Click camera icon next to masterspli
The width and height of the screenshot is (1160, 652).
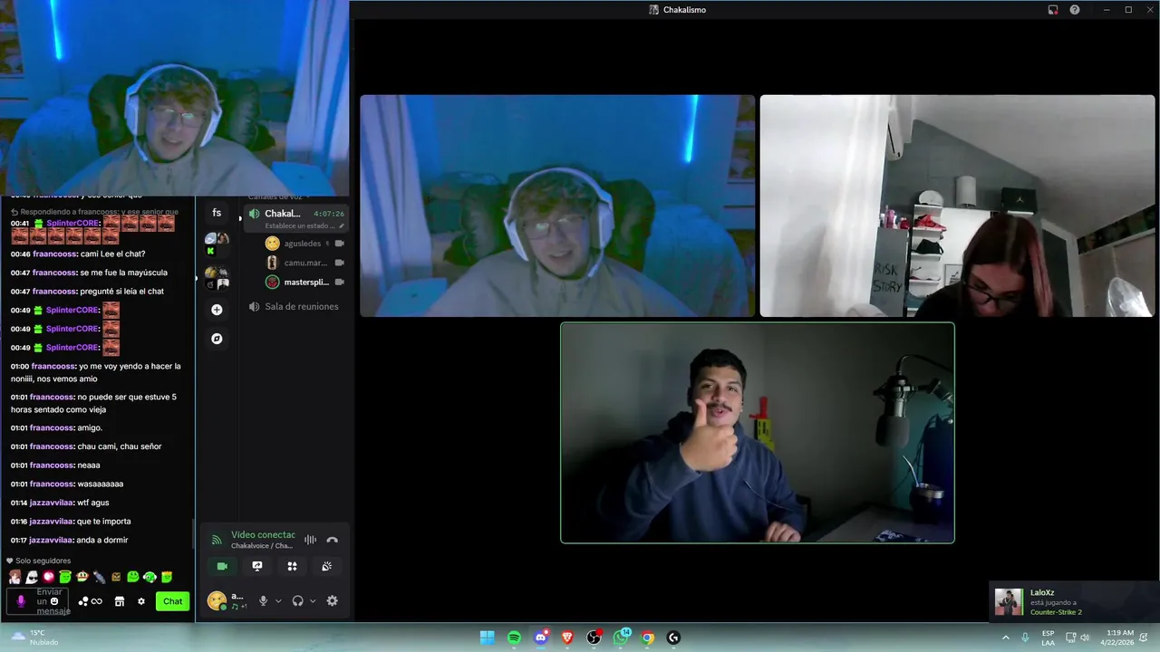(x=340, y=283)
